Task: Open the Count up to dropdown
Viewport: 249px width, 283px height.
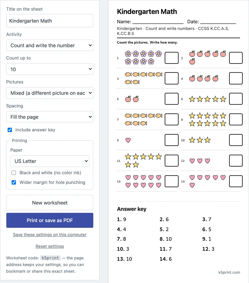Action: (x=50, y=69)
